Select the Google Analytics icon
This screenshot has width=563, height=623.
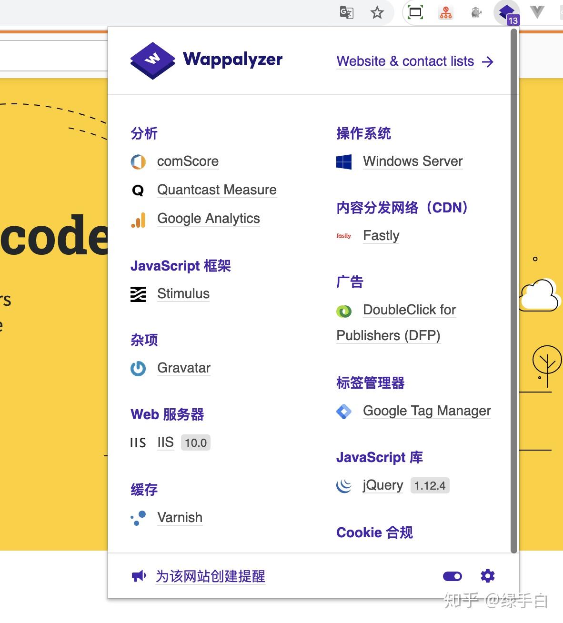(x=138, y=220)
